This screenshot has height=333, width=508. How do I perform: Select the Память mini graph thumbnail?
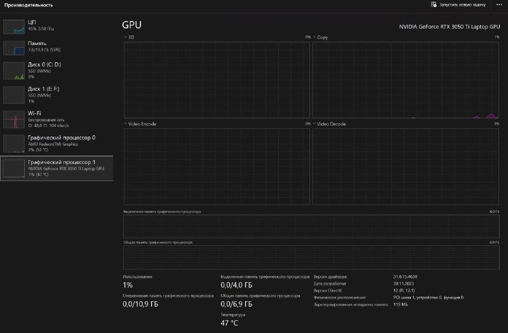point(13,48)
